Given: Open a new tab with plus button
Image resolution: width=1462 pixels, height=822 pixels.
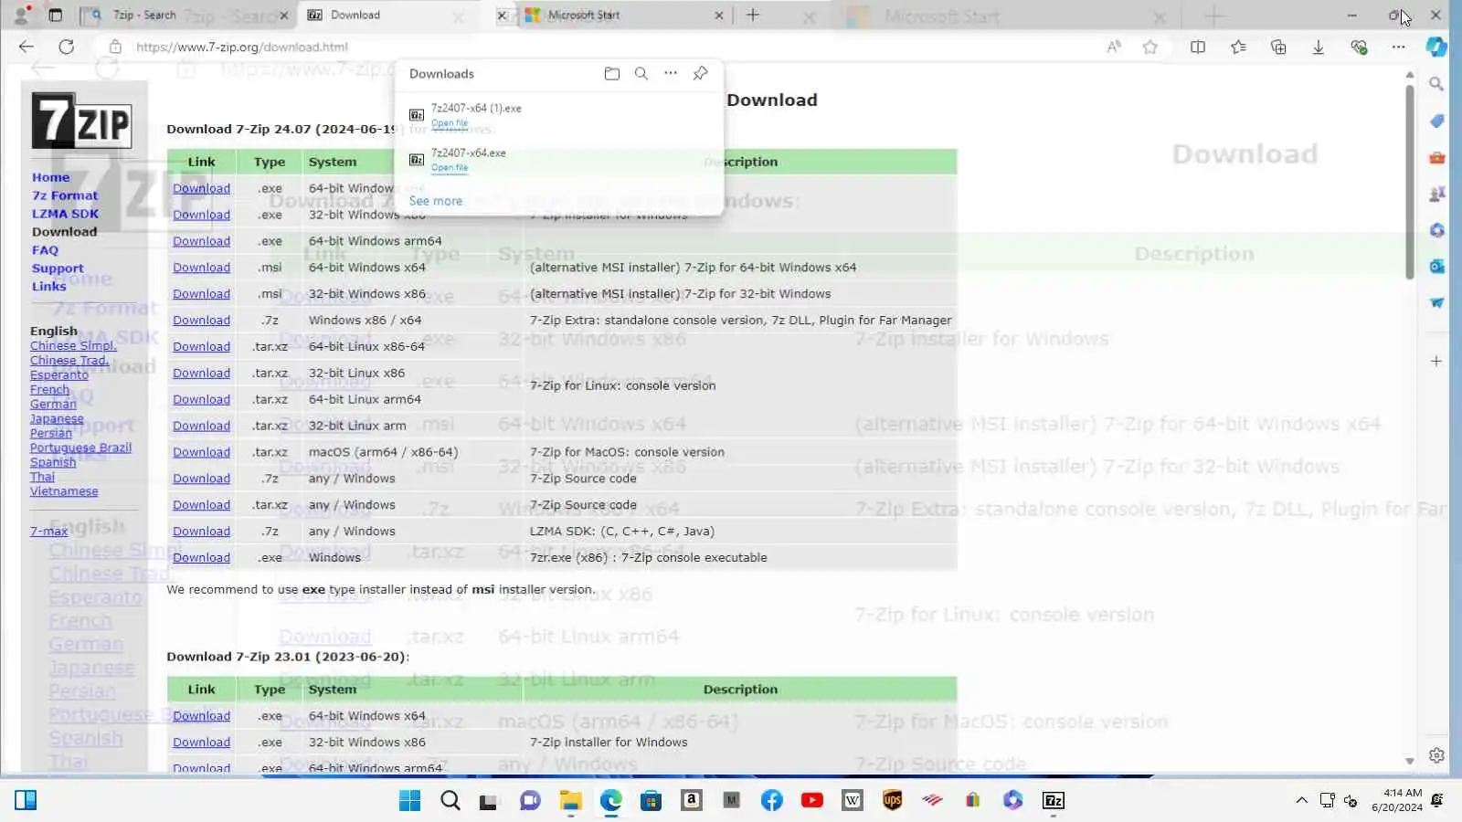Looking at the screenshot, I should (753, 15).
